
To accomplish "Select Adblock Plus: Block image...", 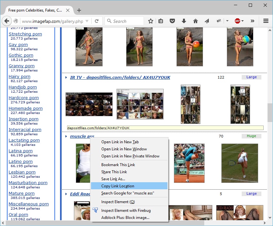I will coord(129,218).
